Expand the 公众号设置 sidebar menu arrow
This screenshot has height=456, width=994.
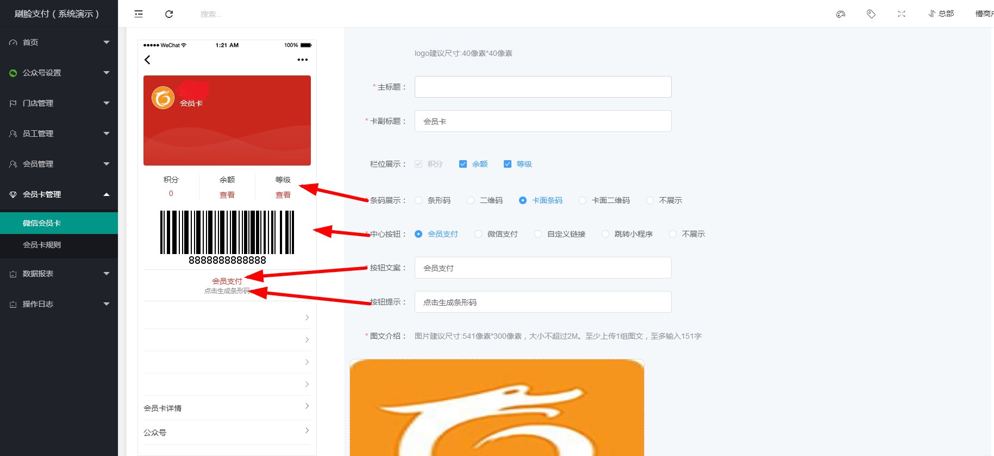point(107,73)
